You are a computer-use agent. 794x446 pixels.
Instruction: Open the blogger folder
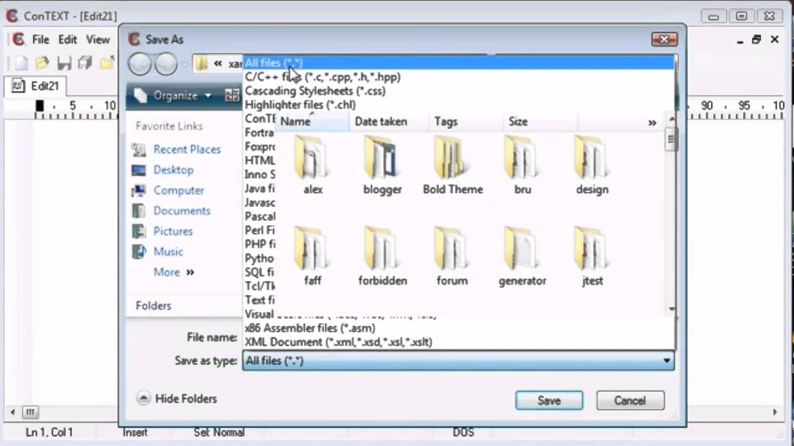(x=382, y=165)
